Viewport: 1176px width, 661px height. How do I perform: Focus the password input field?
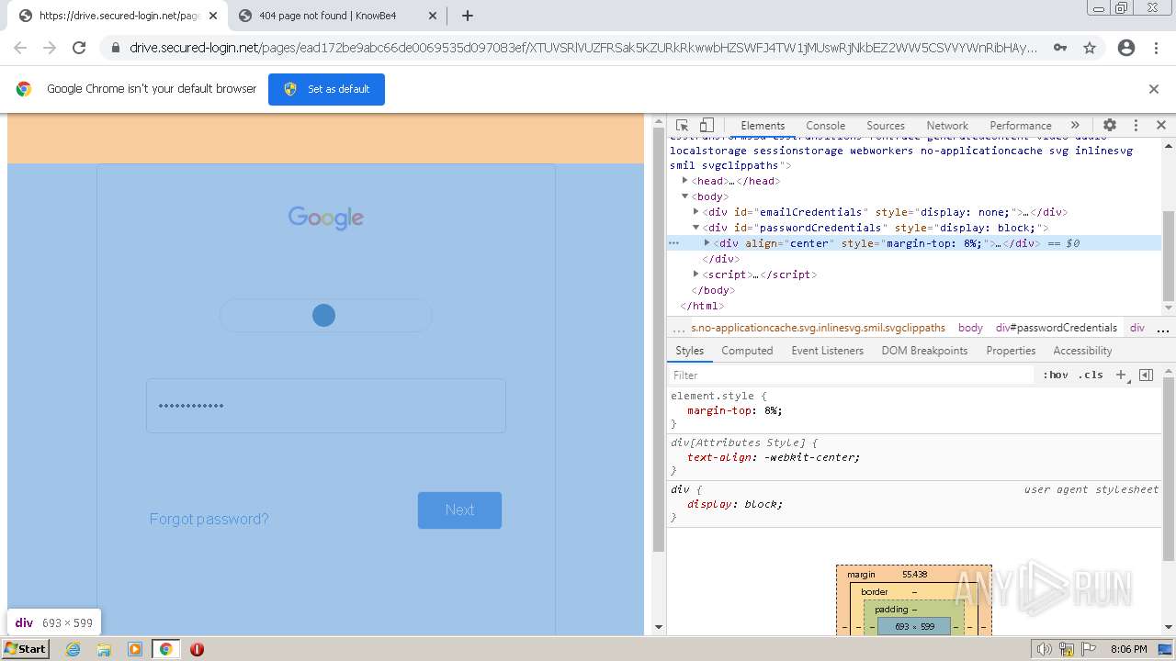click(x=326, y=406)
